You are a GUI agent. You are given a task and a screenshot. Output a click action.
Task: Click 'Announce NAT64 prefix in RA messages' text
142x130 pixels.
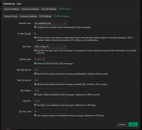point(55,63)
